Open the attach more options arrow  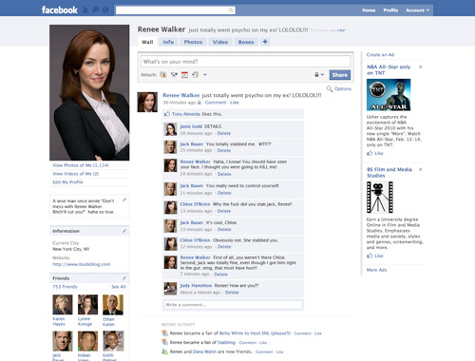[205, 75]
